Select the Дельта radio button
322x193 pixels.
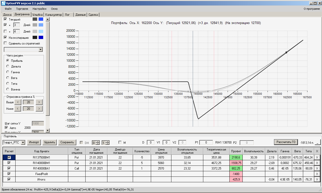click(8, 66)
